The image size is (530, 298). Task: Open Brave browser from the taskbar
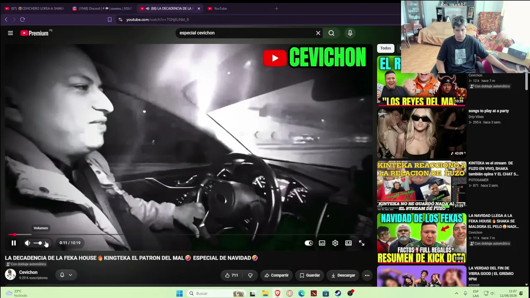pyautogui.click(x=277, y=293)
